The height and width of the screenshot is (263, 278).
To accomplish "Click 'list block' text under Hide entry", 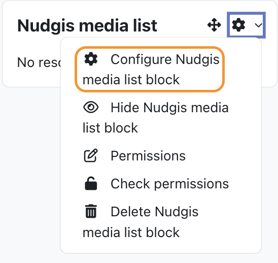I will point(110,128).
